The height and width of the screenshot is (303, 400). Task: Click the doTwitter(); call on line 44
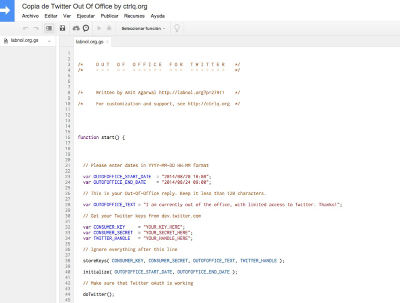tap(98, 295)
